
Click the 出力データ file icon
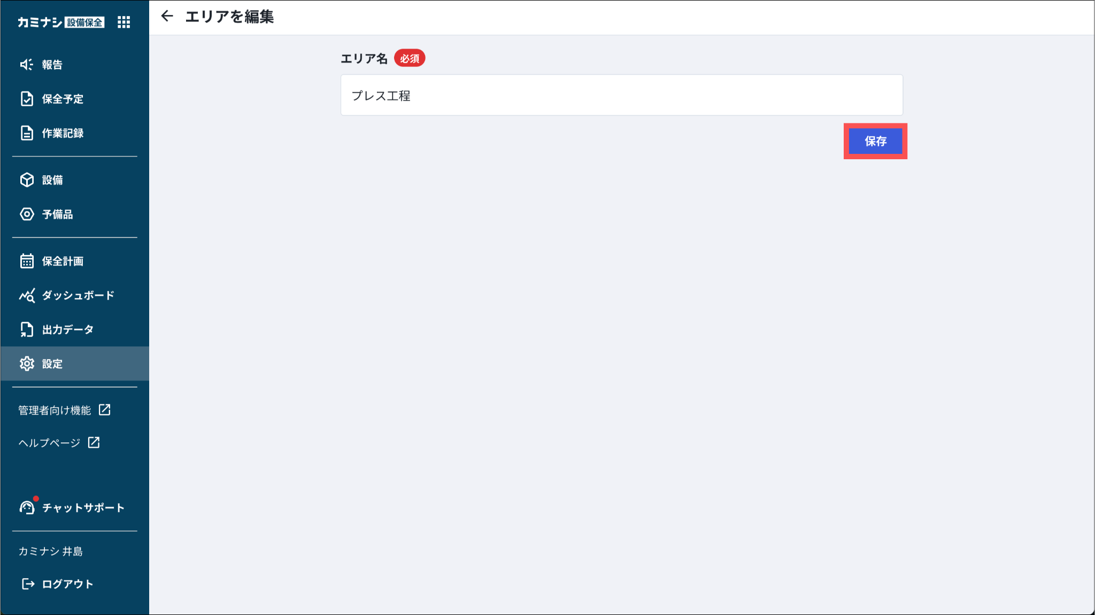27,330
